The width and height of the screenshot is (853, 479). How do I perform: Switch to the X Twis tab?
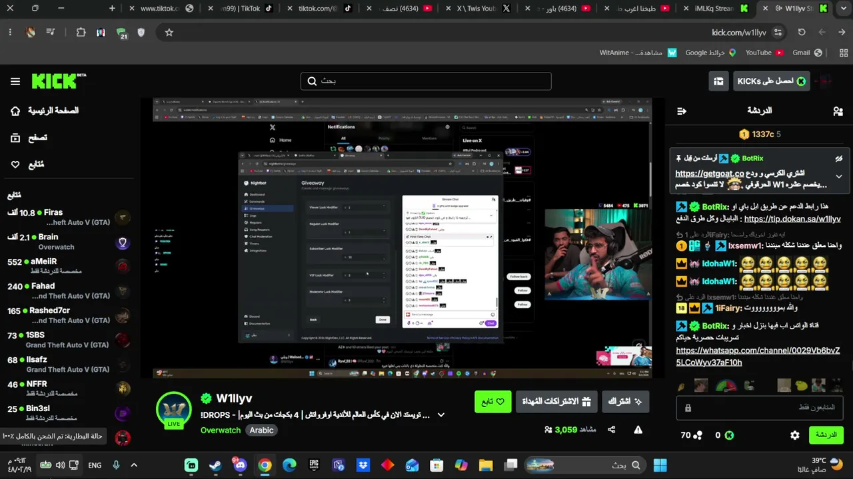[478, 9]
